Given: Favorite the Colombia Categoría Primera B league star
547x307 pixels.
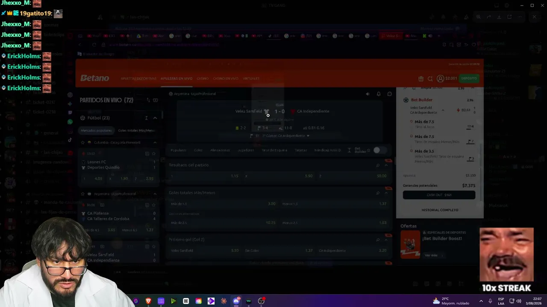Looking at the screenshot, I should tap(83, 142).
